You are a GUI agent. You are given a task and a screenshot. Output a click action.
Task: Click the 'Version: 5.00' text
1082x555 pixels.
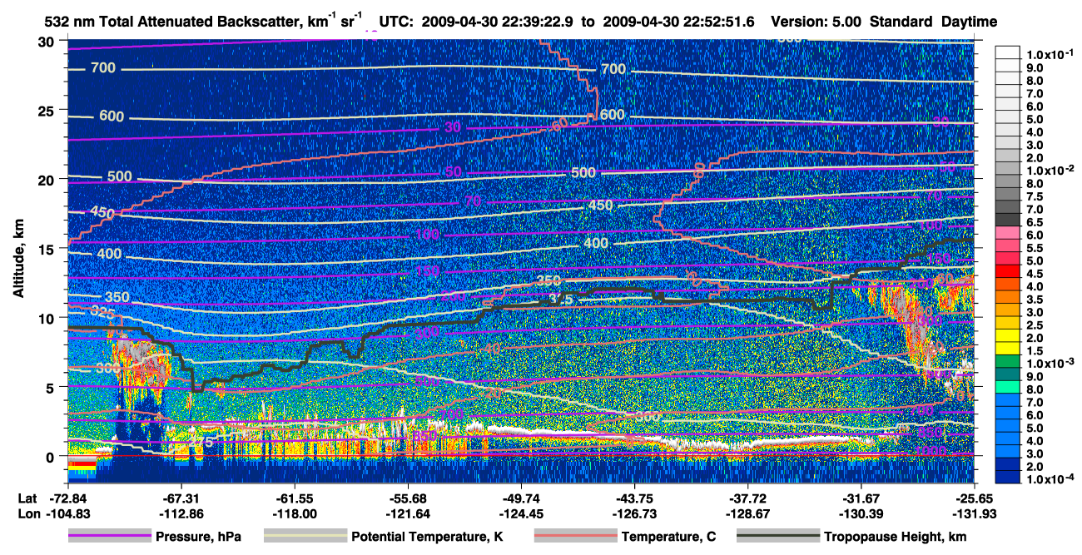[x=816, y=22]
